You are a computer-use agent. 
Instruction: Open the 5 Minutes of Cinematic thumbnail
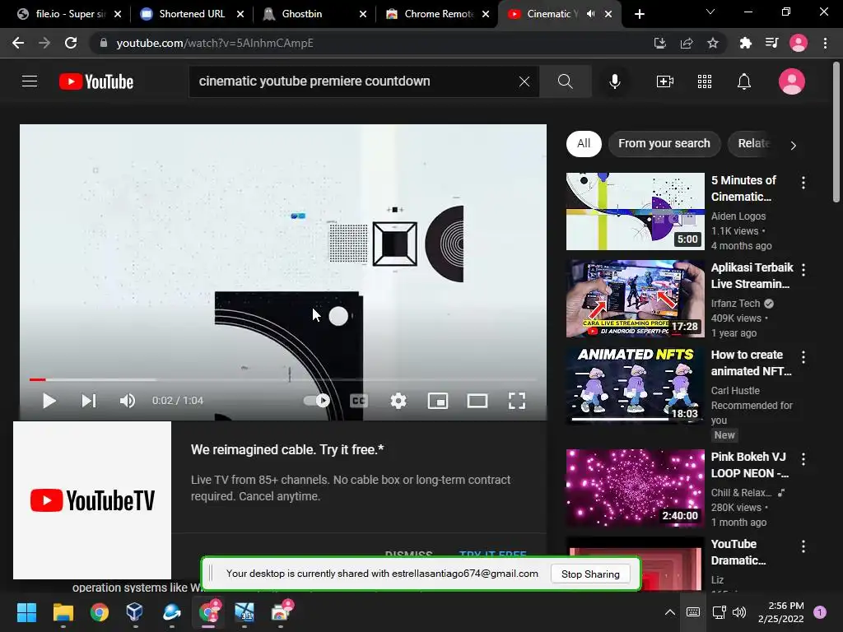(635, 211)
